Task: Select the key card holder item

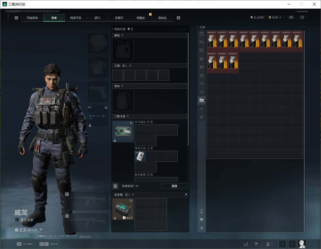Action: point(123,131)
